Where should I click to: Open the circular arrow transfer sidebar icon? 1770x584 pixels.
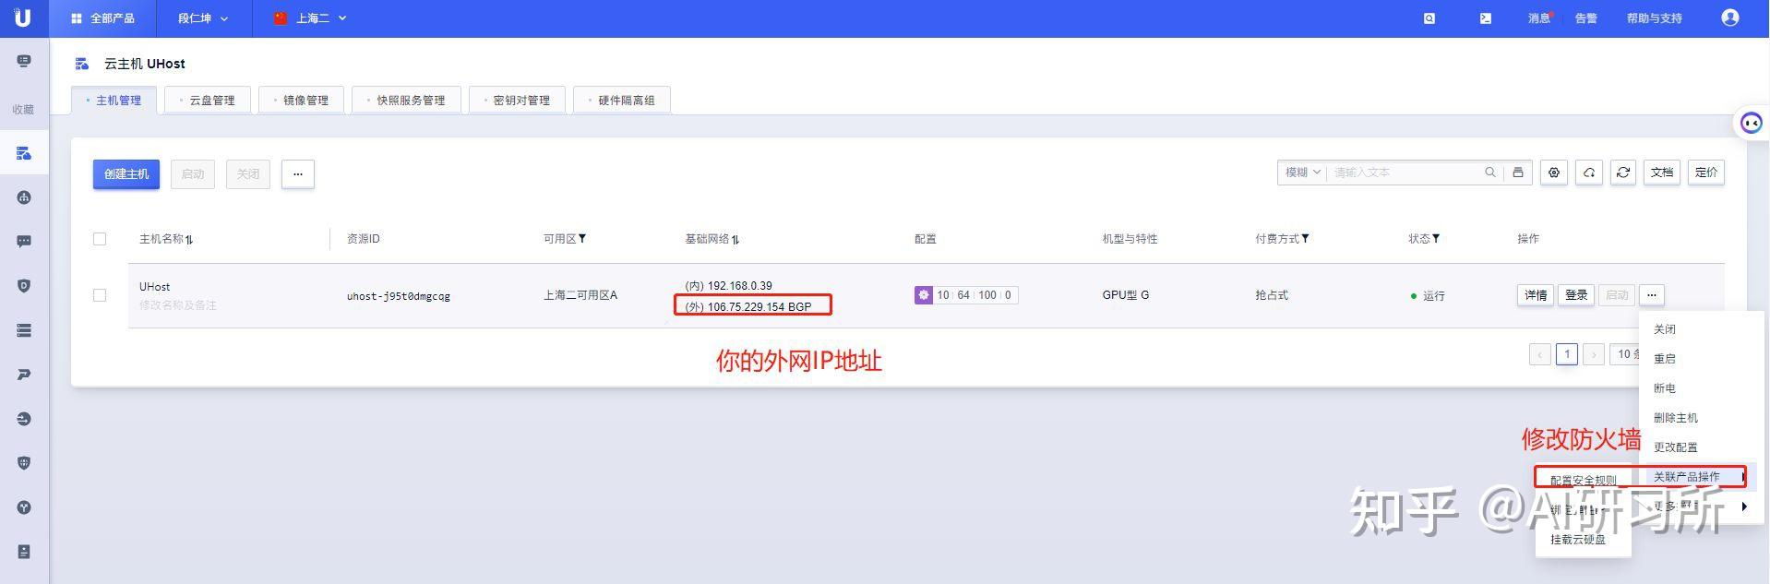24,419
